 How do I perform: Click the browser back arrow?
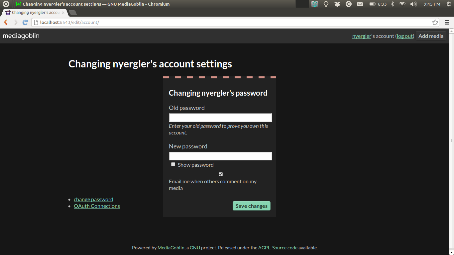pos(6,23)
